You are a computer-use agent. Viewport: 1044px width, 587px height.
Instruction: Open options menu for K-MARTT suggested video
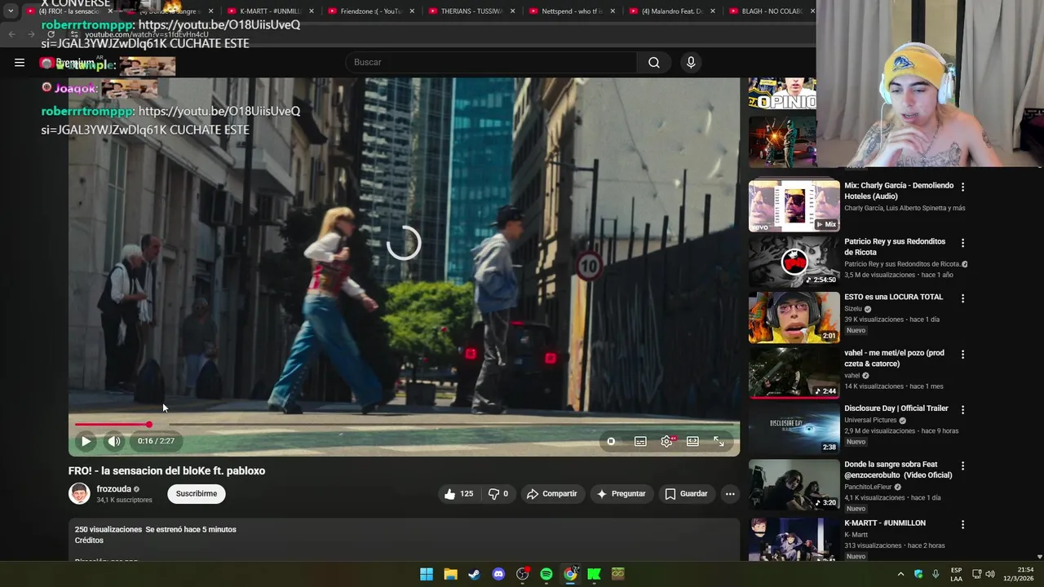pos(962,525)
